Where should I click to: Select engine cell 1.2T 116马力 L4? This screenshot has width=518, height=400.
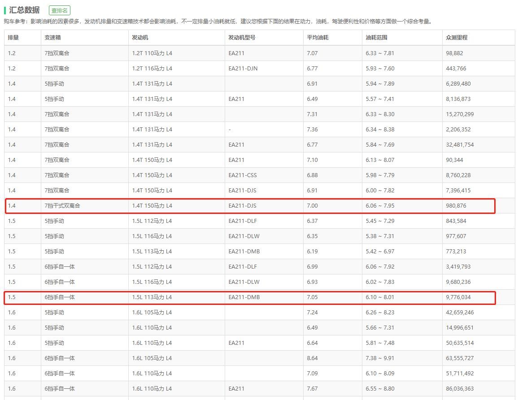coord(152,68)
